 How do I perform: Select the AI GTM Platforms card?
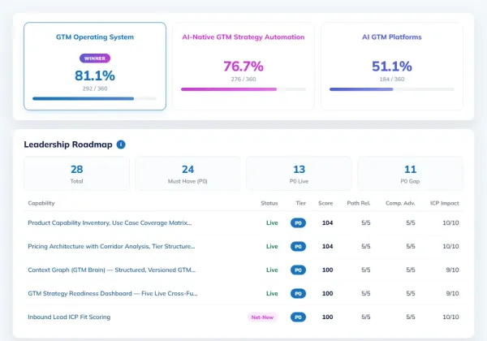click(x=392, y=66)
